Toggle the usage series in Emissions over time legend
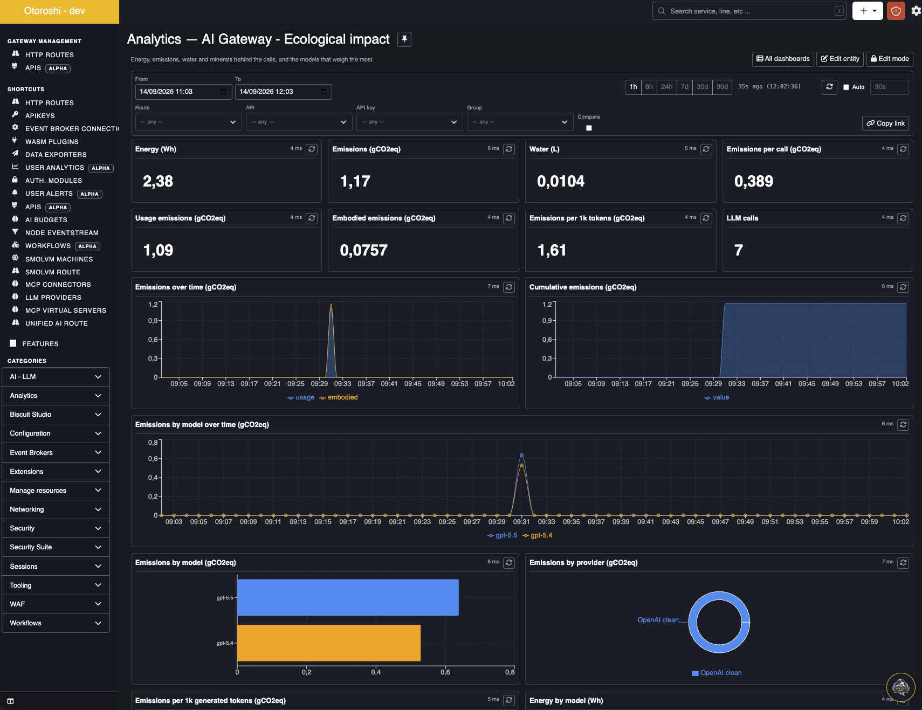Screen dimensions: 922x710 click(x=301, y=397)
